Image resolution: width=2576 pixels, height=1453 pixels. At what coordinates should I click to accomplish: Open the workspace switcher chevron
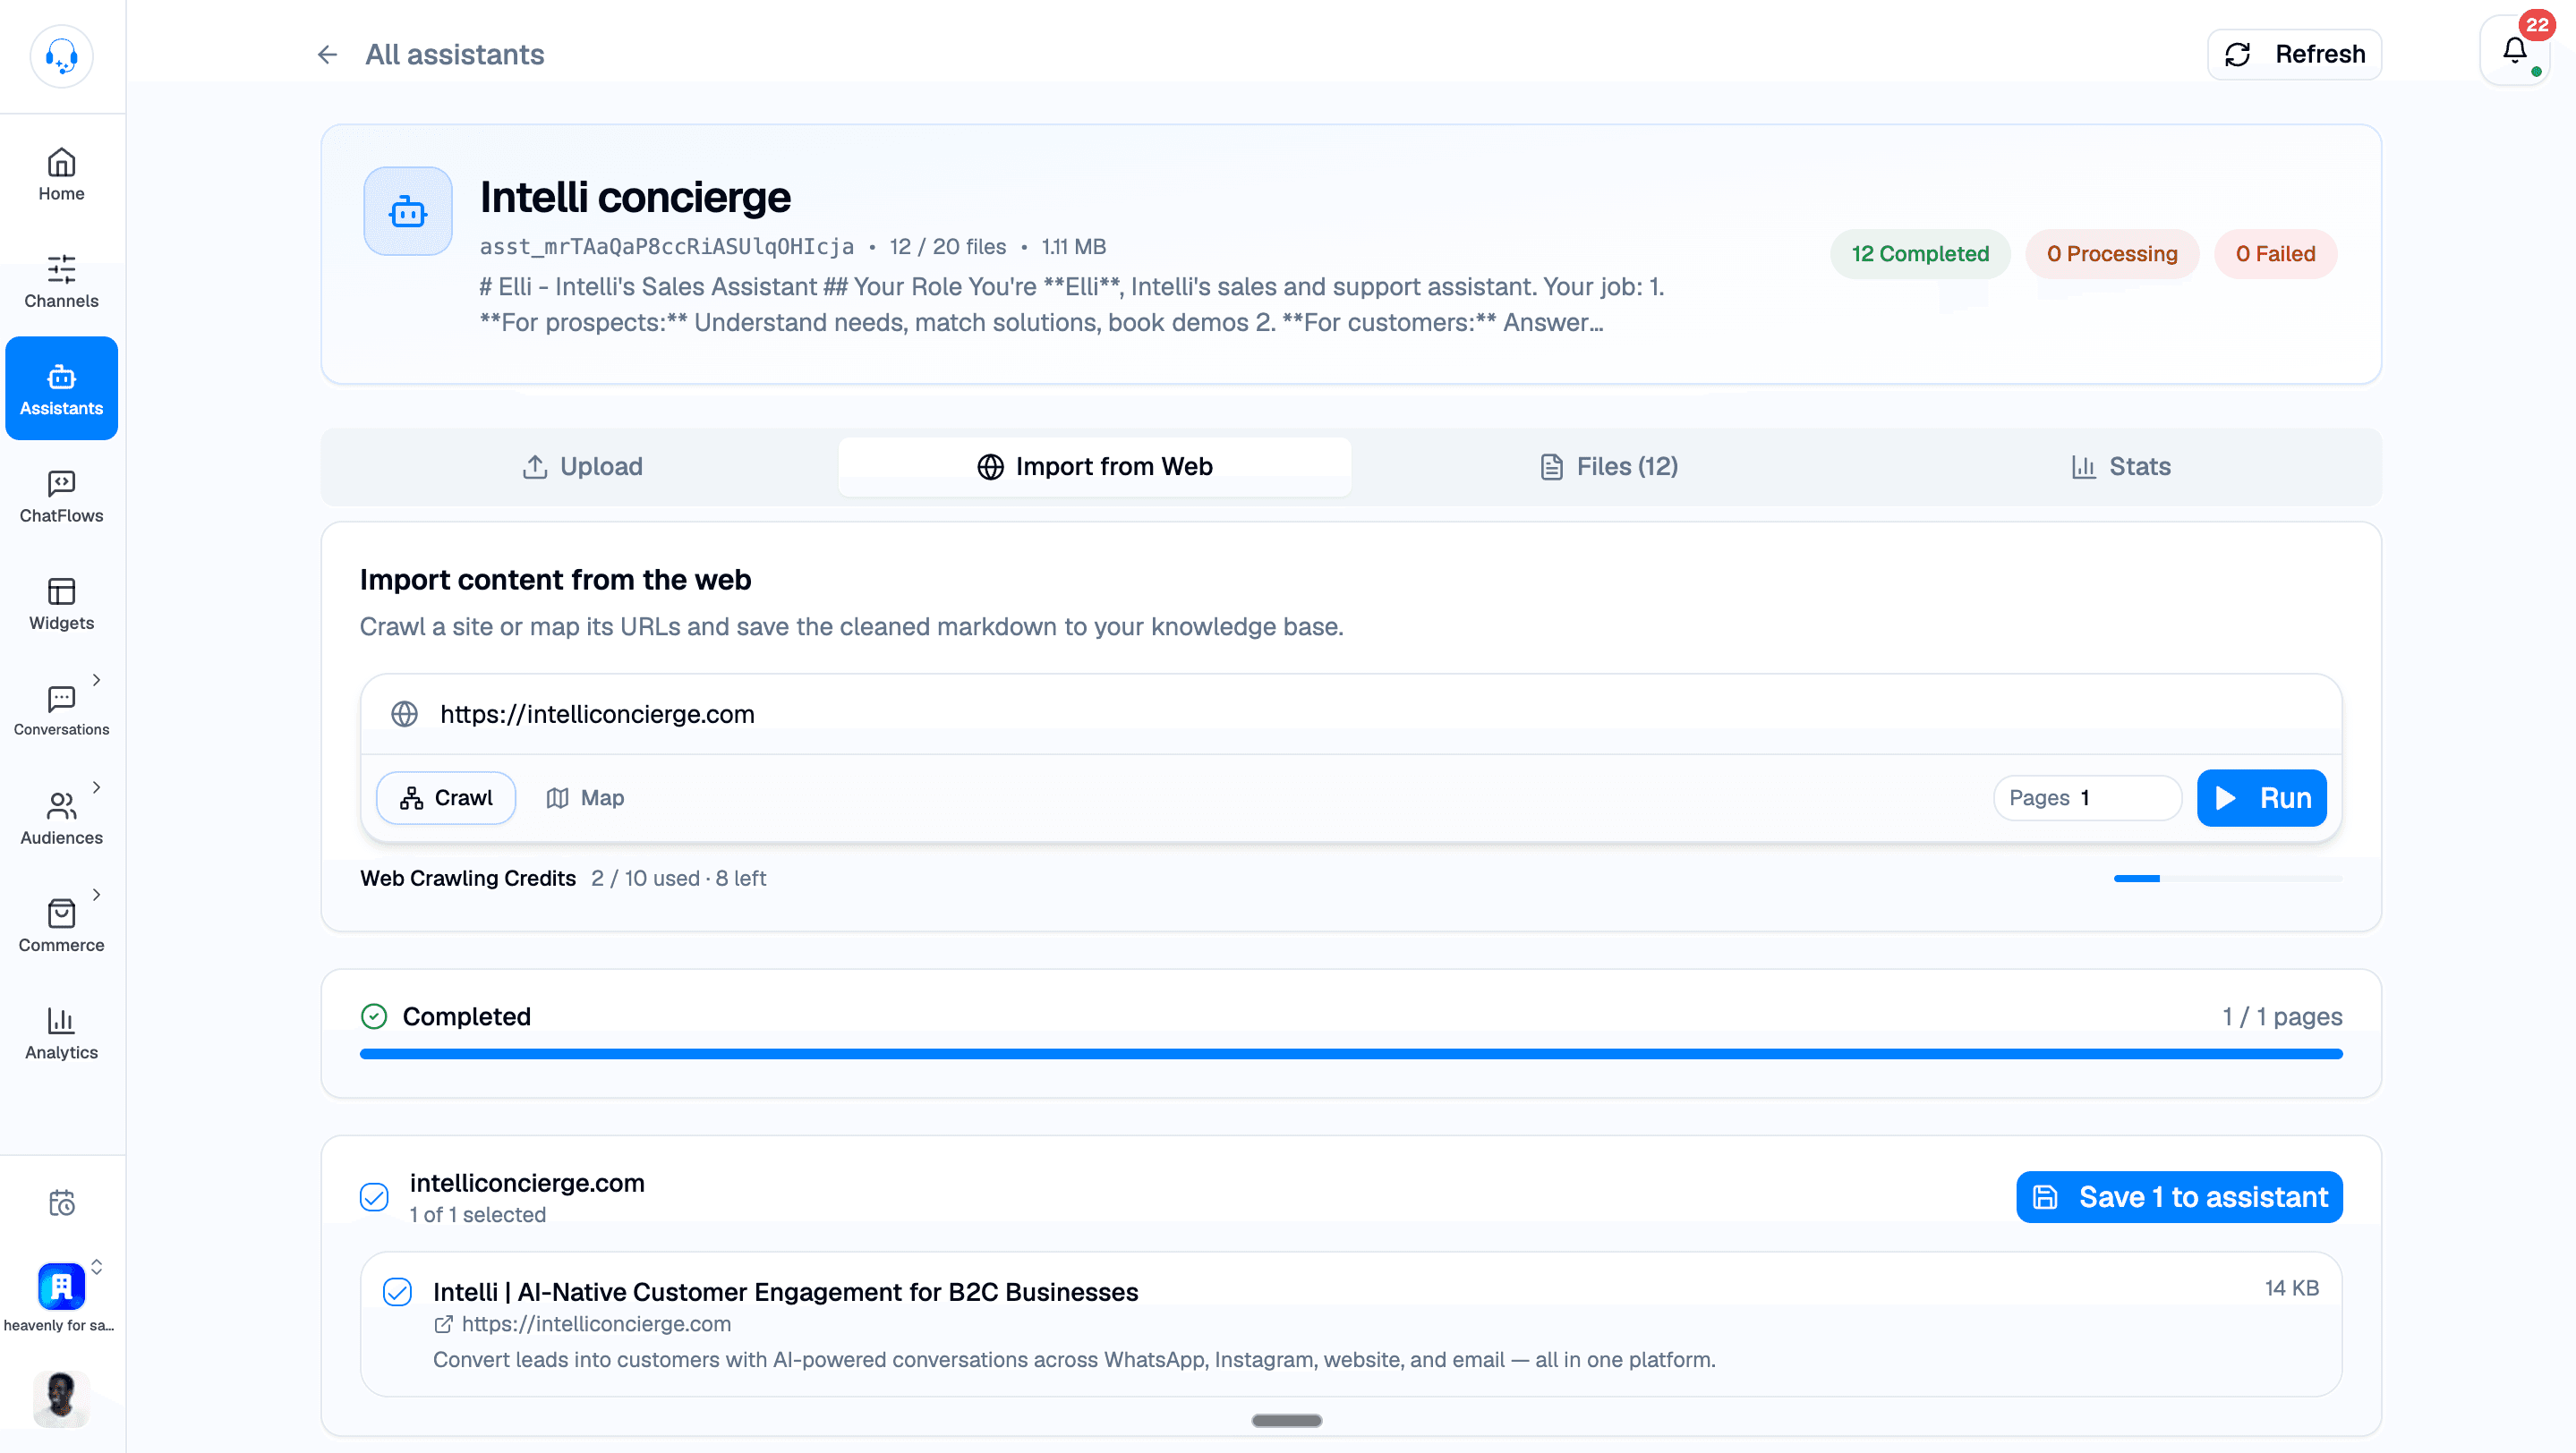coord(96,1266)
